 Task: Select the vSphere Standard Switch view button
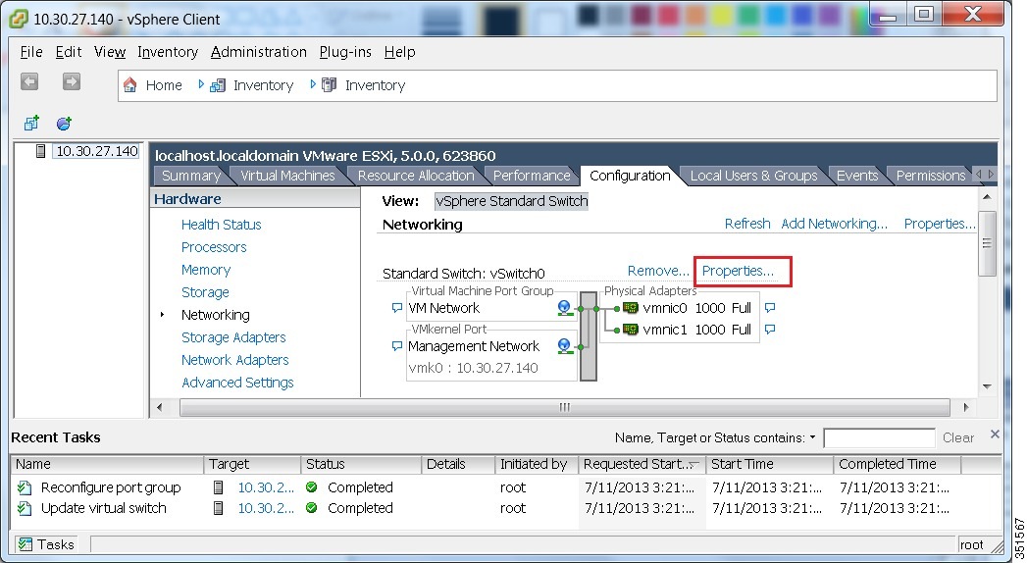511,201
